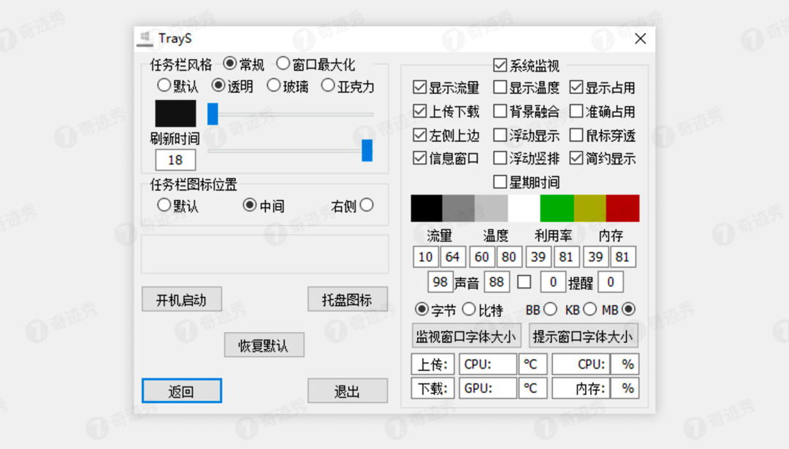This screenshot has width=789, height=449.
Task: Toggle the 信息窗口 checkbox
Action: (x=419, y=158)
